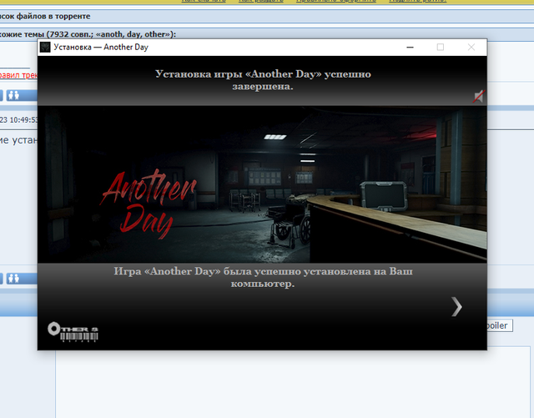The width and height of the screenshot is (534, 418).
Task: Focus the reply text area in the browser
Action: click(x=293, y=382)
